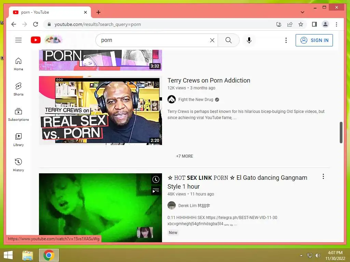
Task: Expand the tab search chevron
Action: (x=302, y=12)
